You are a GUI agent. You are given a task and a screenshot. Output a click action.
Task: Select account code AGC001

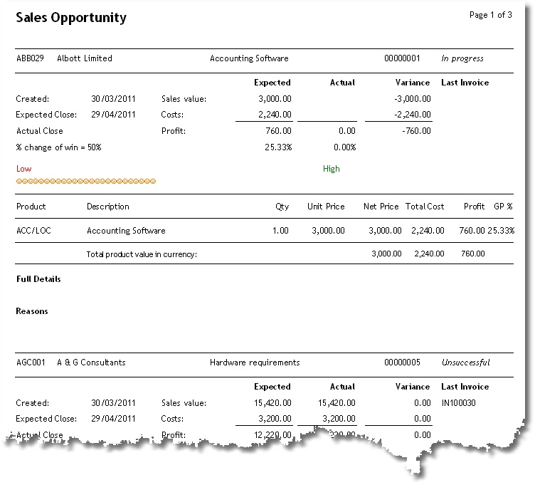point(30,363)
